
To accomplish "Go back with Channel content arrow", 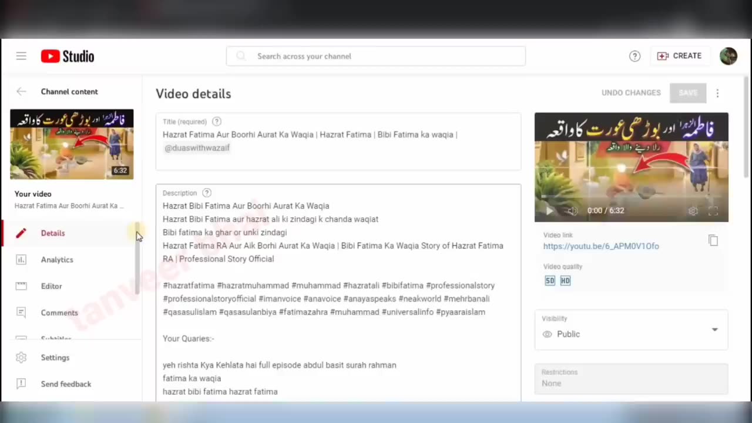I will pos(21,91).
